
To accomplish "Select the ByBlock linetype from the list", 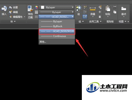I will [x=57, y=26].
